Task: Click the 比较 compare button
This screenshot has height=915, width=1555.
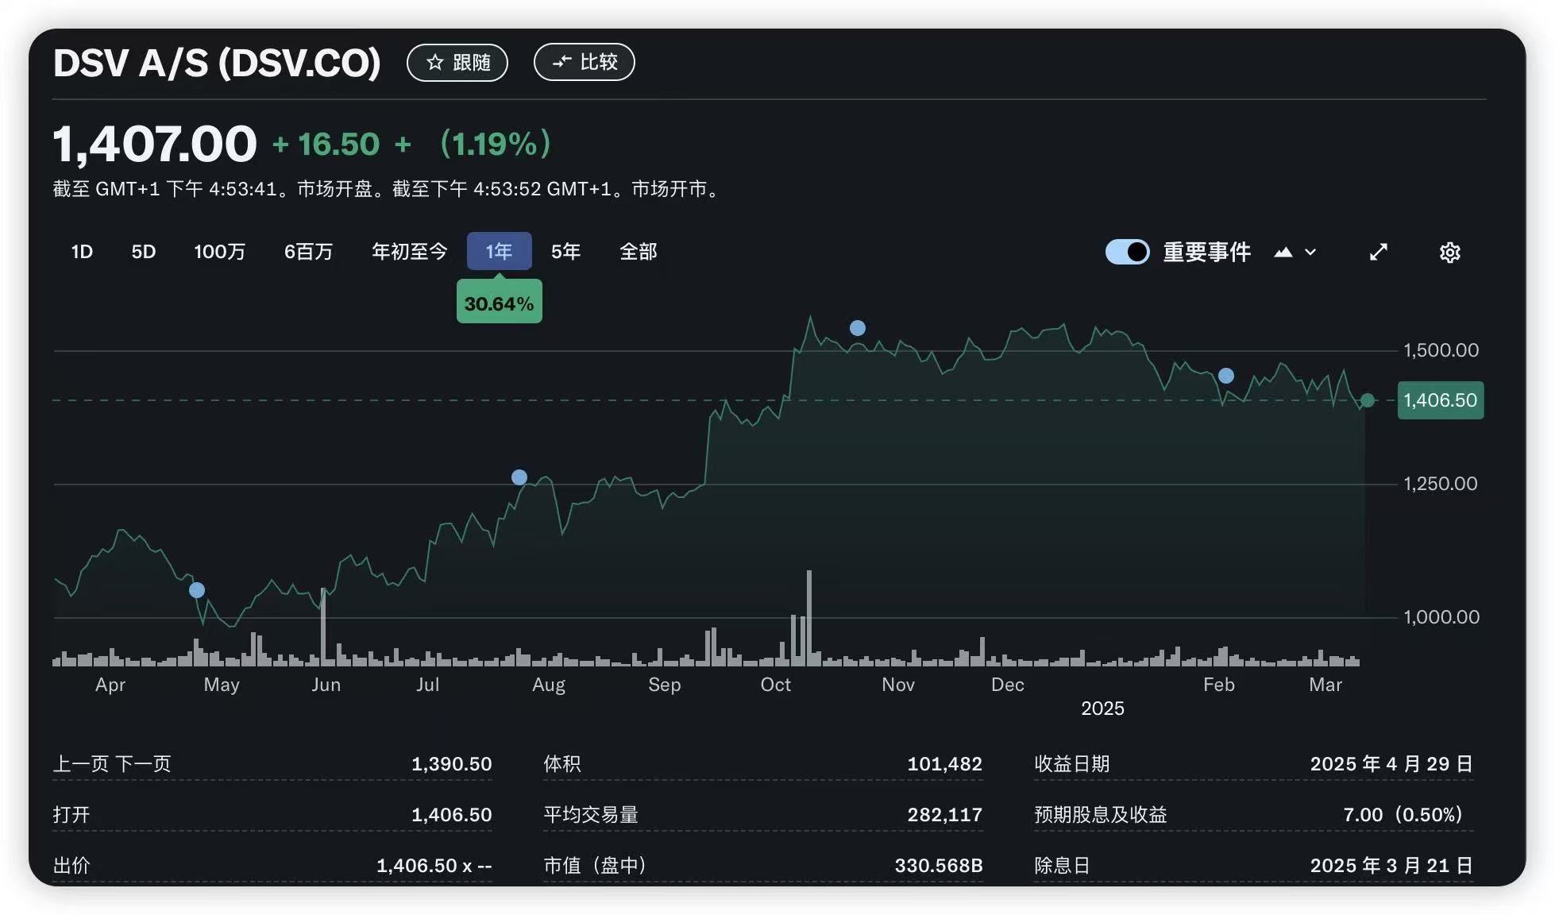Action: pyautogui.click(x=584, y=62)
